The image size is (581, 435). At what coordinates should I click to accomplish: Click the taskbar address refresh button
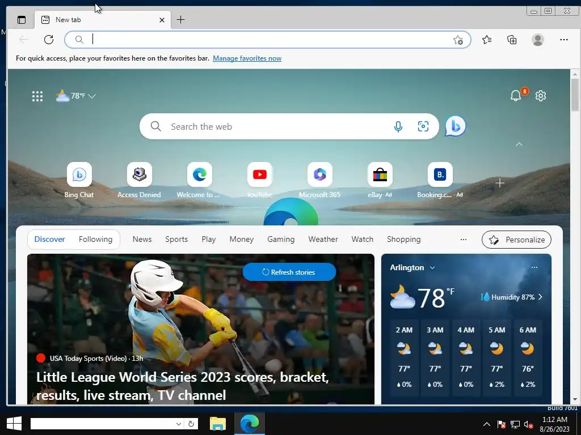(191, 424)
